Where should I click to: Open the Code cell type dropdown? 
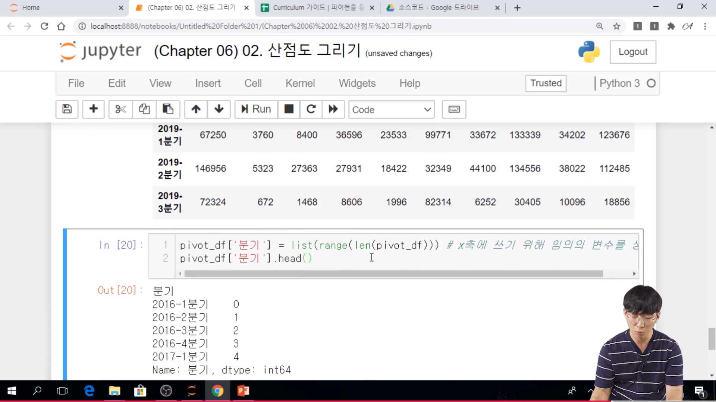[x=391, y=109]
